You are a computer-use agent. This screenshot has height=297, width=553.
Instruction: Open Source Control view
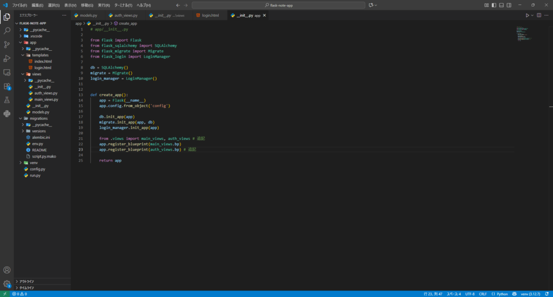click(x=7, y=44)
